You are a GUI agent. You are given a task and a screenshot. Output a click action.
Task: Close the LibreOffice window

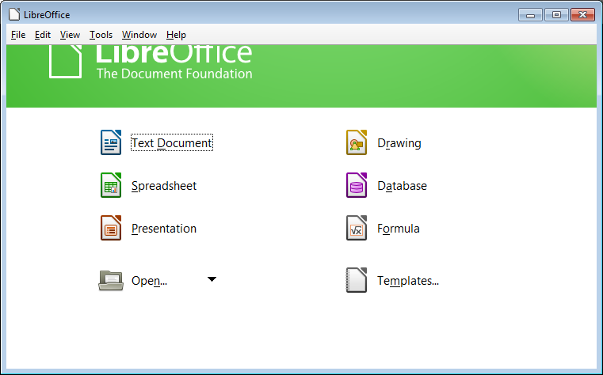click(582, 15)
